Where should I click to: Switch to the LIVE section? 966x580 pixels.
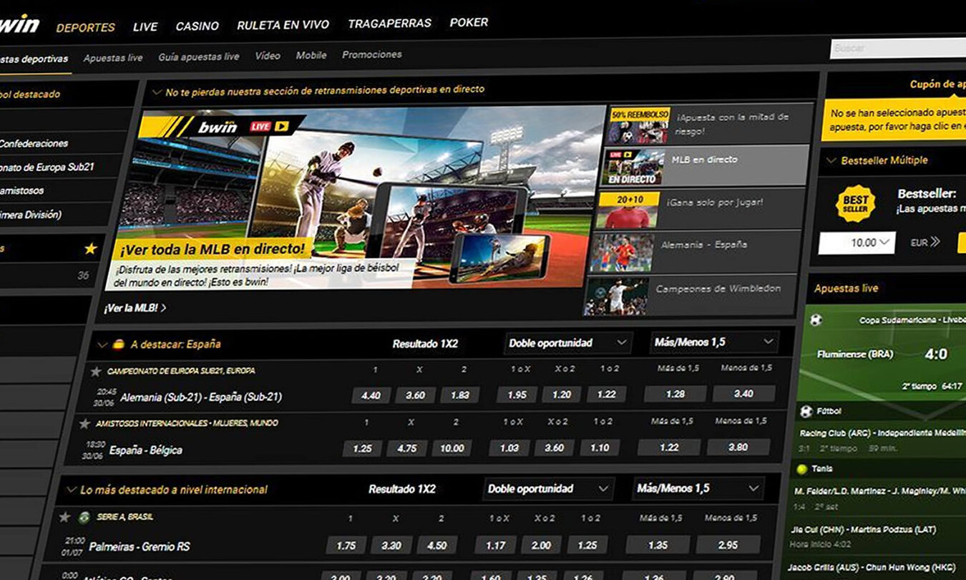[x=145, y=26]
